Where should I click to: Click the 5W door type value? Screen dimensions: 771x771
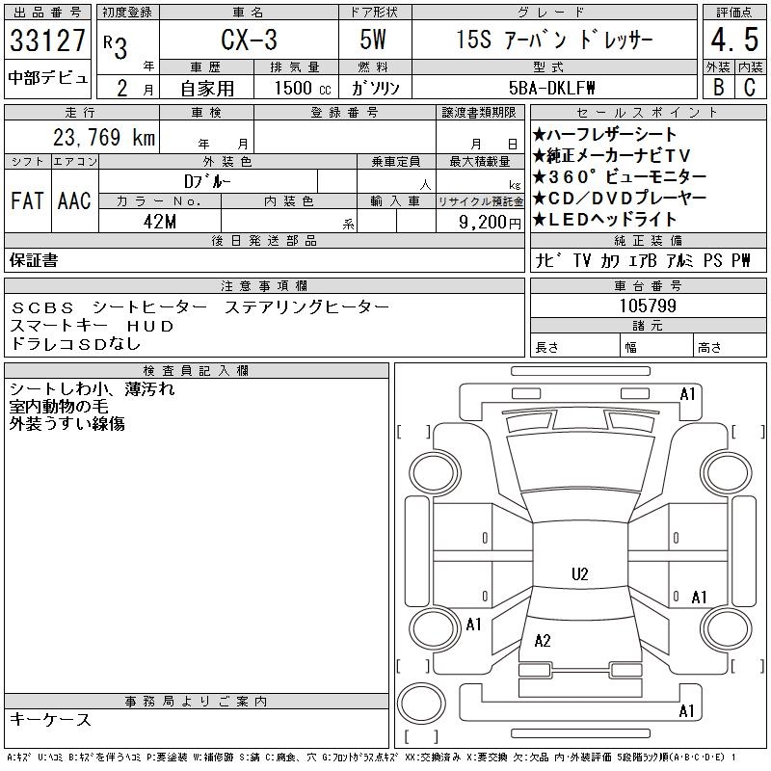click(x=373, y=40)
